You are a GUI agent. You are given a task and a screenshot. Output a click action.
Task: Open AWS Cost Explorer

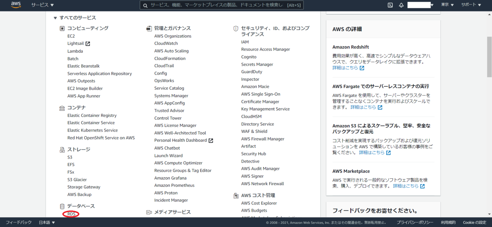pyautogui.click(x=259, y=203)
